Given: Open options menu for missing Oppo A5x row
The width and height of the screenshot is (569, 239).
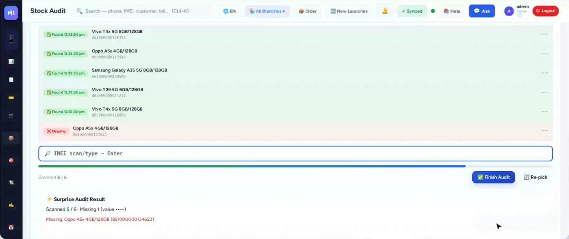Looking at the screenshot, I should (544, 131).
